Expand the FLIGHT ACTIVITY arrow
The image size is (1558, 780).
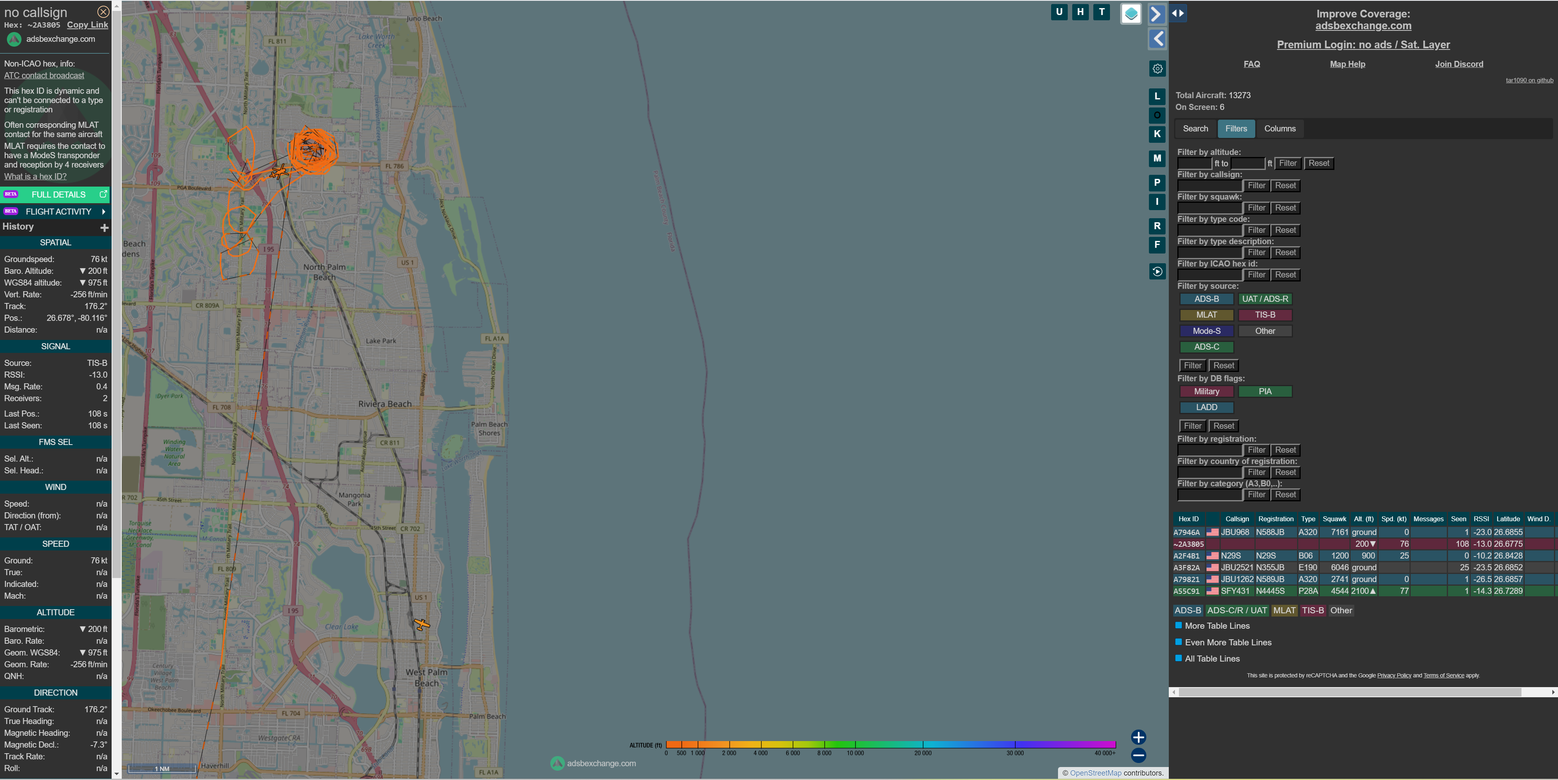point(104,212)
